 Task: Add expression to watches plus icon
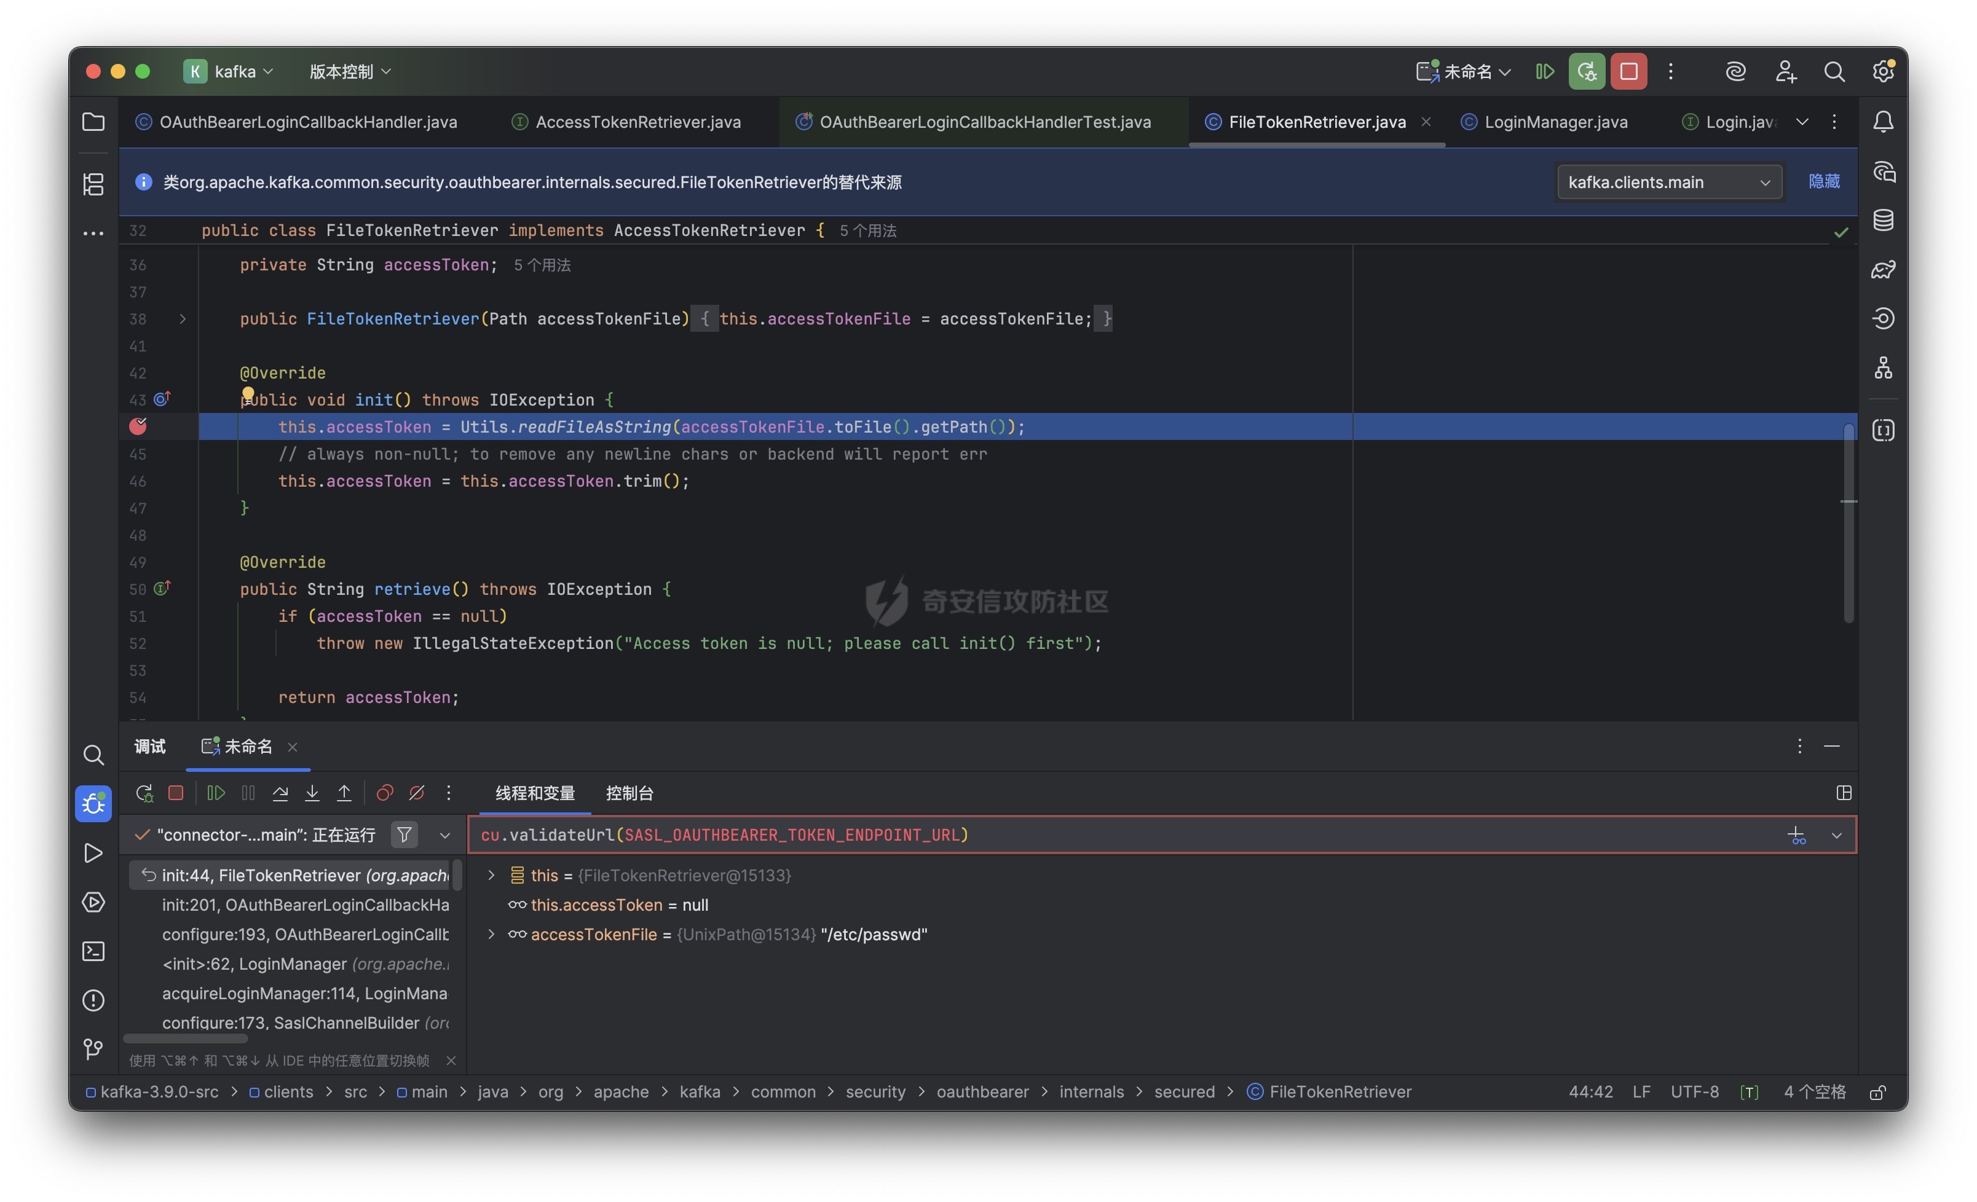click(1796, 835)
